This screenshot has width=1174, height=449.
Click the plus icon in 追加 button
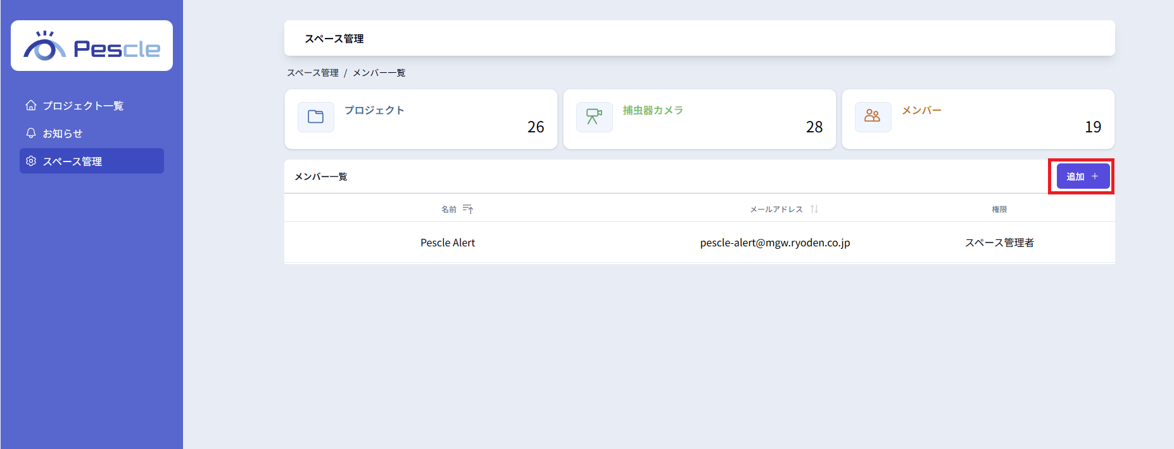[1095, 176]
